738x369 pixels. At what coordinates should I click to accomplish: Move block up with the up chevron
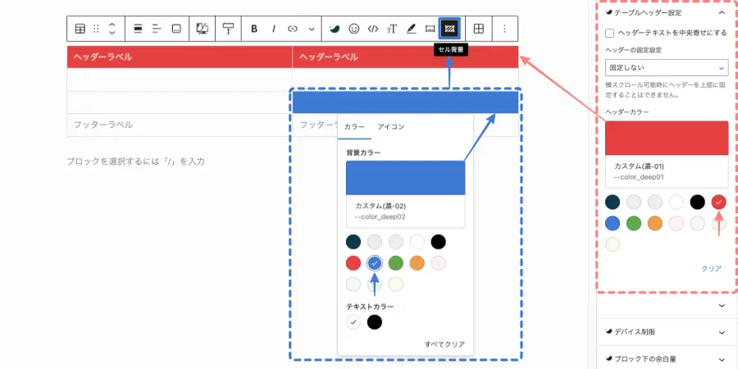click(112, 25)
